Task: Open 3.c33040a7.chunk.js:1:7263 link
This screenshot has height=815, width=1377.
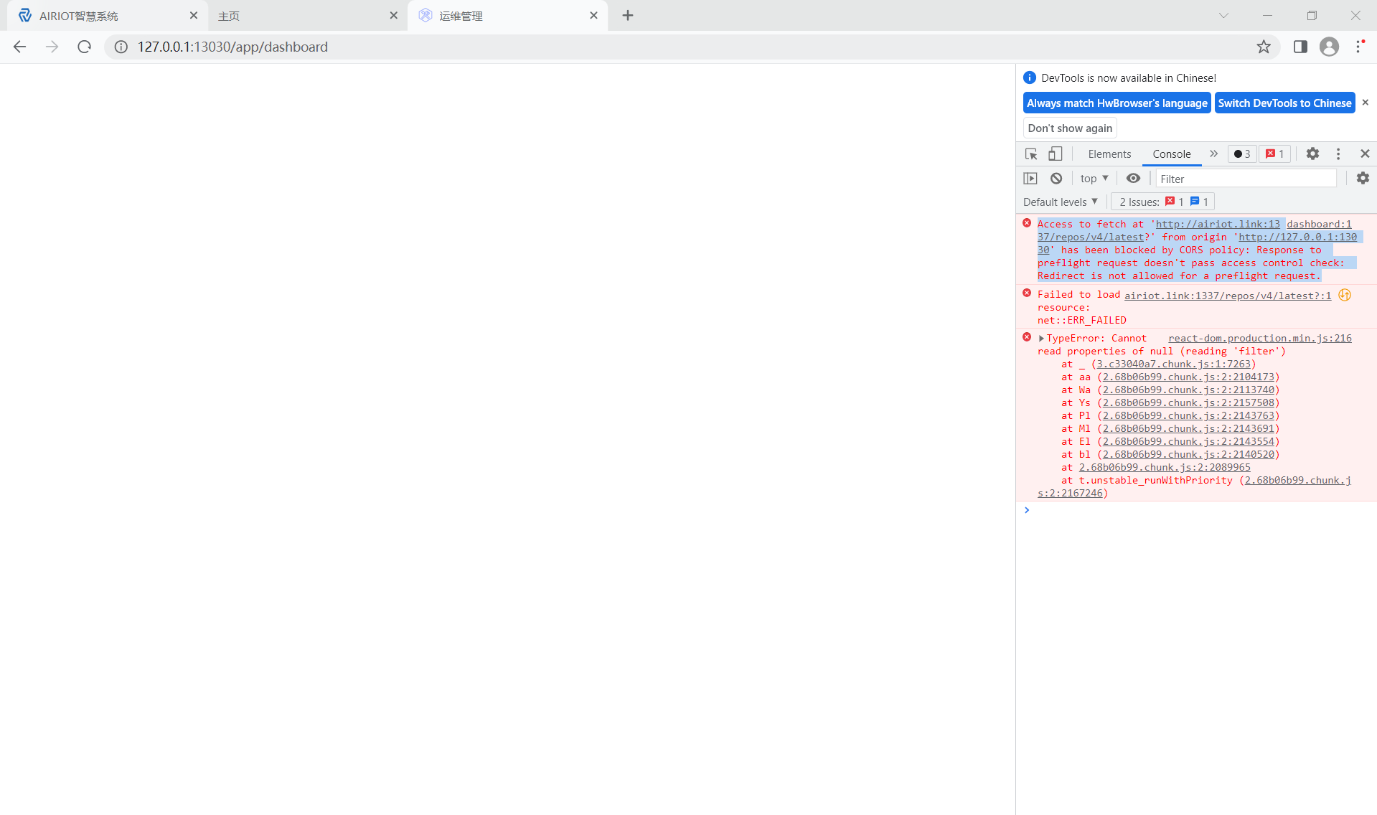Action: [x=1174, y=364]
